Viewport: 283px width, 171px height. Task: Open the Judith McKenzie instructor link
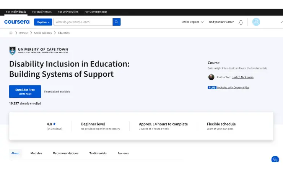[242, 77]
